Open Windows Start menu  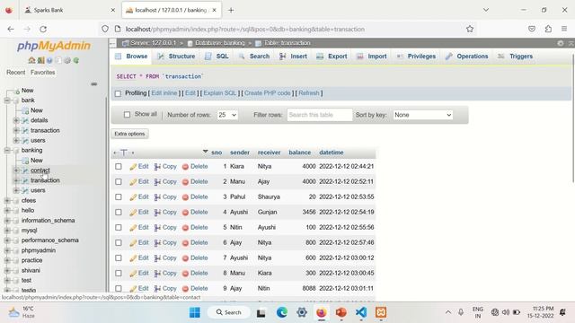pos(195,312)
